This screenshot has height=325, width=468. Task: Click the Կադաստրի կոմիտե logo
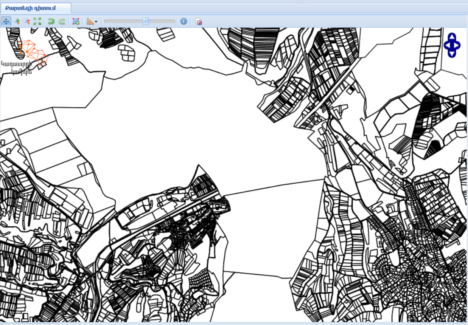tap(24, 57)
